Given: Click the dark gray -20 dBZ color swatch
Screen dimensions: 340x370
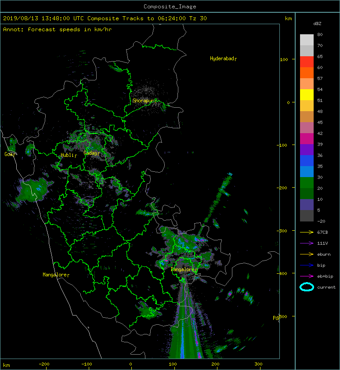Looking at the screenshot, I should click(x=307, y=216).
